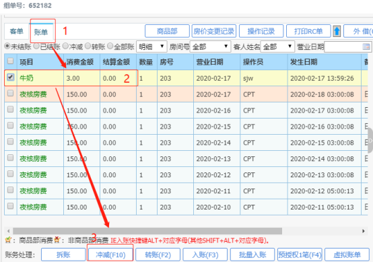Click the 转账(F2) button

[x=158, y=255]
